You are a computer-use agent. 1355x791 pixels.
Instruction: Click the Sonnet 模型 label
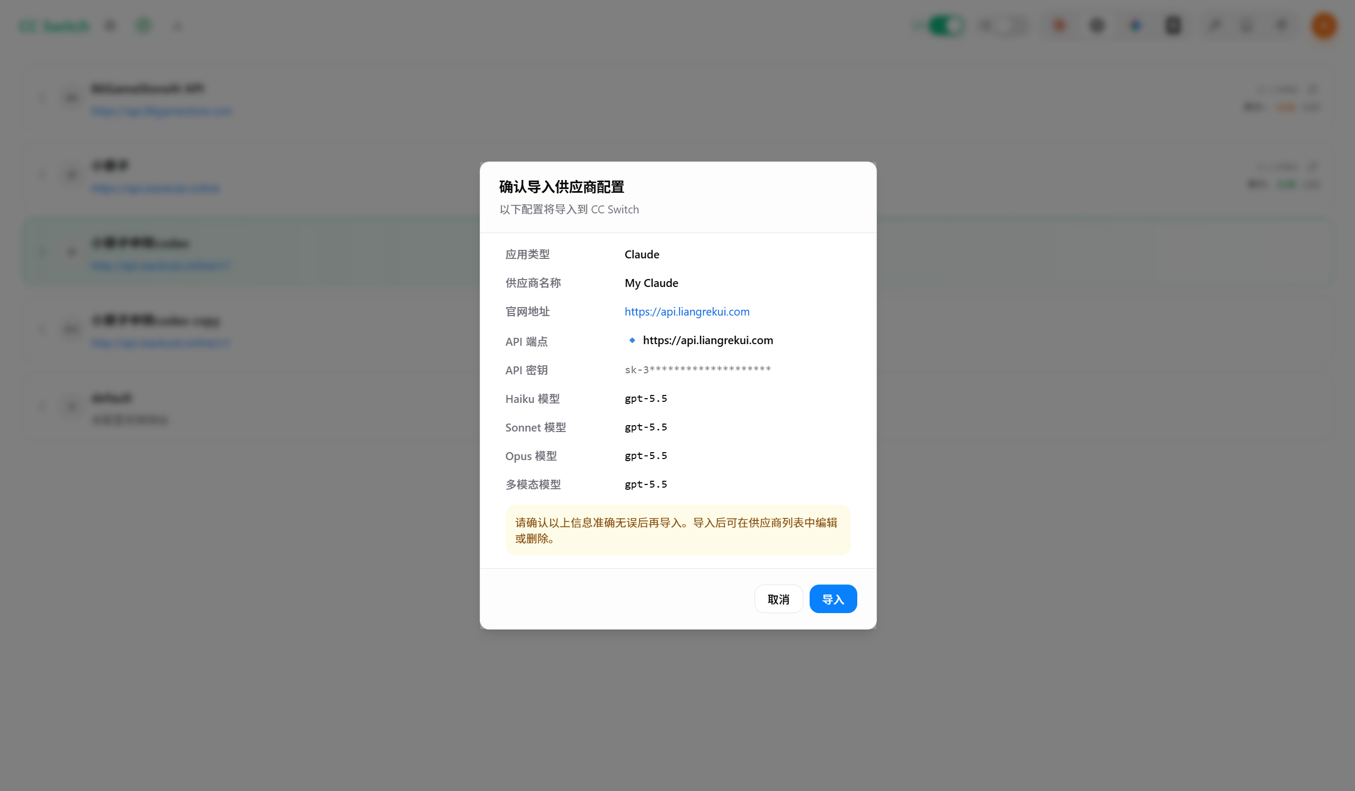pyautogui.click(x=535, y=427)
